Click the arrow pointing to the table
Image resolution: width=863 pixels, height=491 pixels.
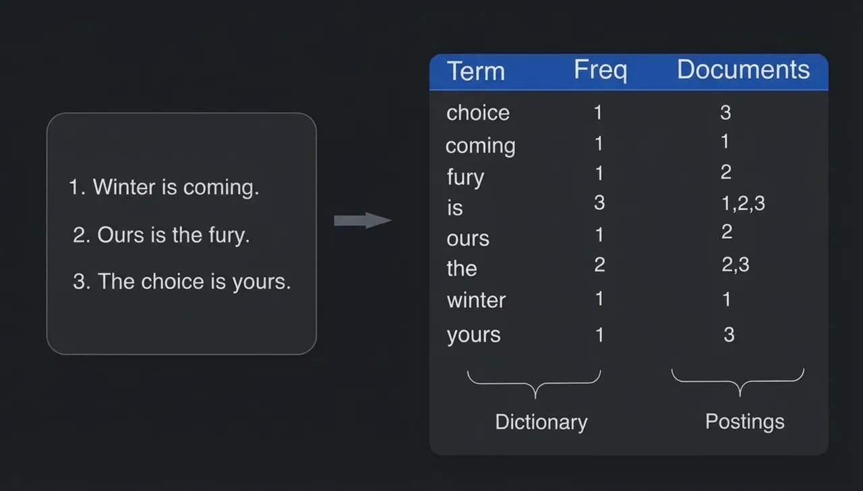[363, 220]
